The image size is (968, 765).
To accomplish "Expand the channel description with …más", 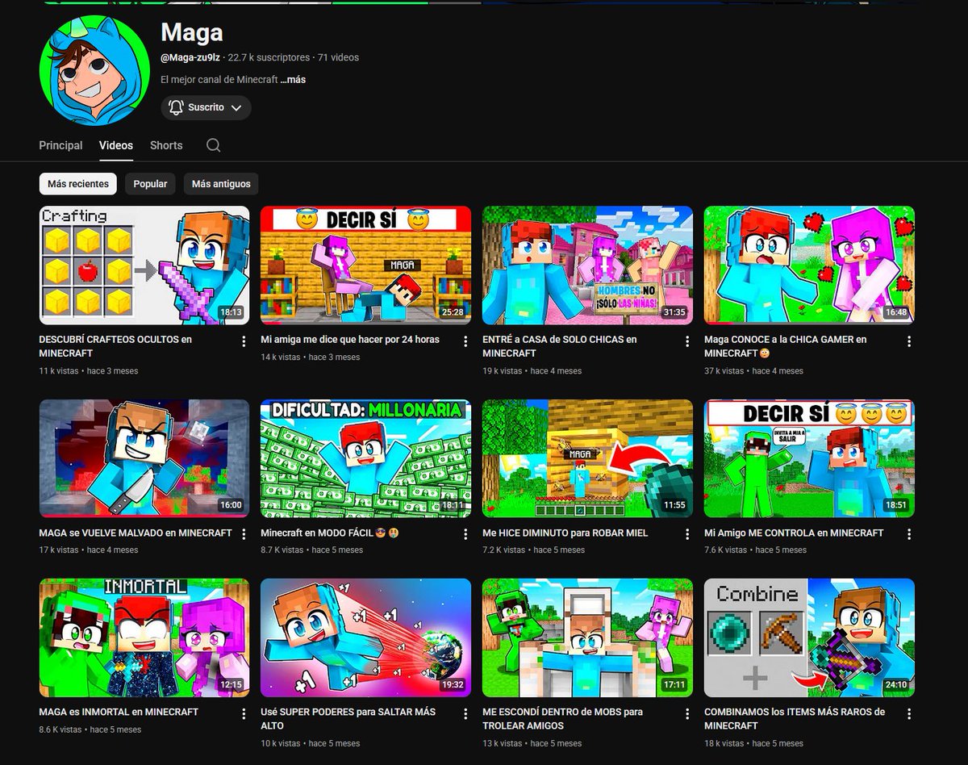I will coord(293,79).
